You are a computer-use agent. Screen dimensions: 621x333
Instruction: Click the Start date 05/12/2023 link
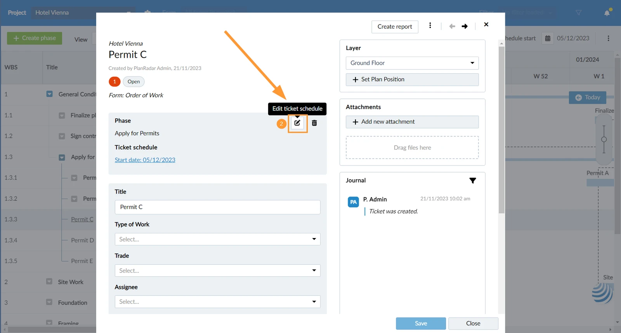click(145, 160)
